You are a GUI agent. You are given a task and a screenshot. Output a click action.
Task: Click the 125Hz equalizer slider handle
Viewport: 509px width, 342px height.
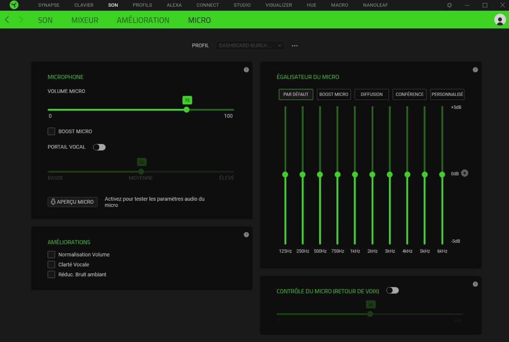pyautogui.click(x=285, y=174)
